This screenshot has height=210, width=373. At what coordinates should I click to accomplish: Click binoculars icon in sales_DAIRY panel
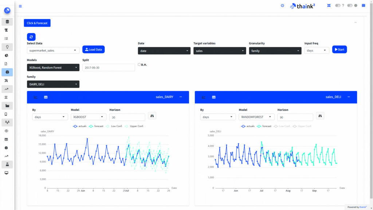153,116
